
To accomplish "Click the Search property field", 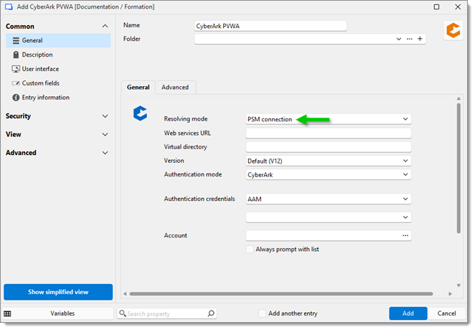I will click(x=166, y=313).
